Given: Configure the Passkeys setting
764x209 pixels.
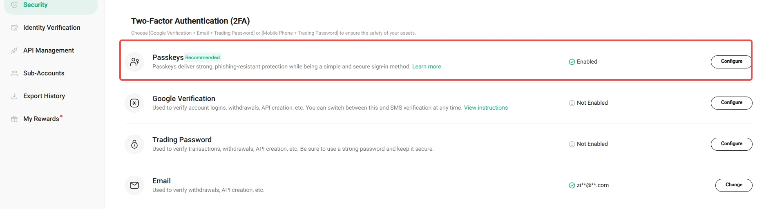Looking at the screenshot, I should (x=731, y=62).
